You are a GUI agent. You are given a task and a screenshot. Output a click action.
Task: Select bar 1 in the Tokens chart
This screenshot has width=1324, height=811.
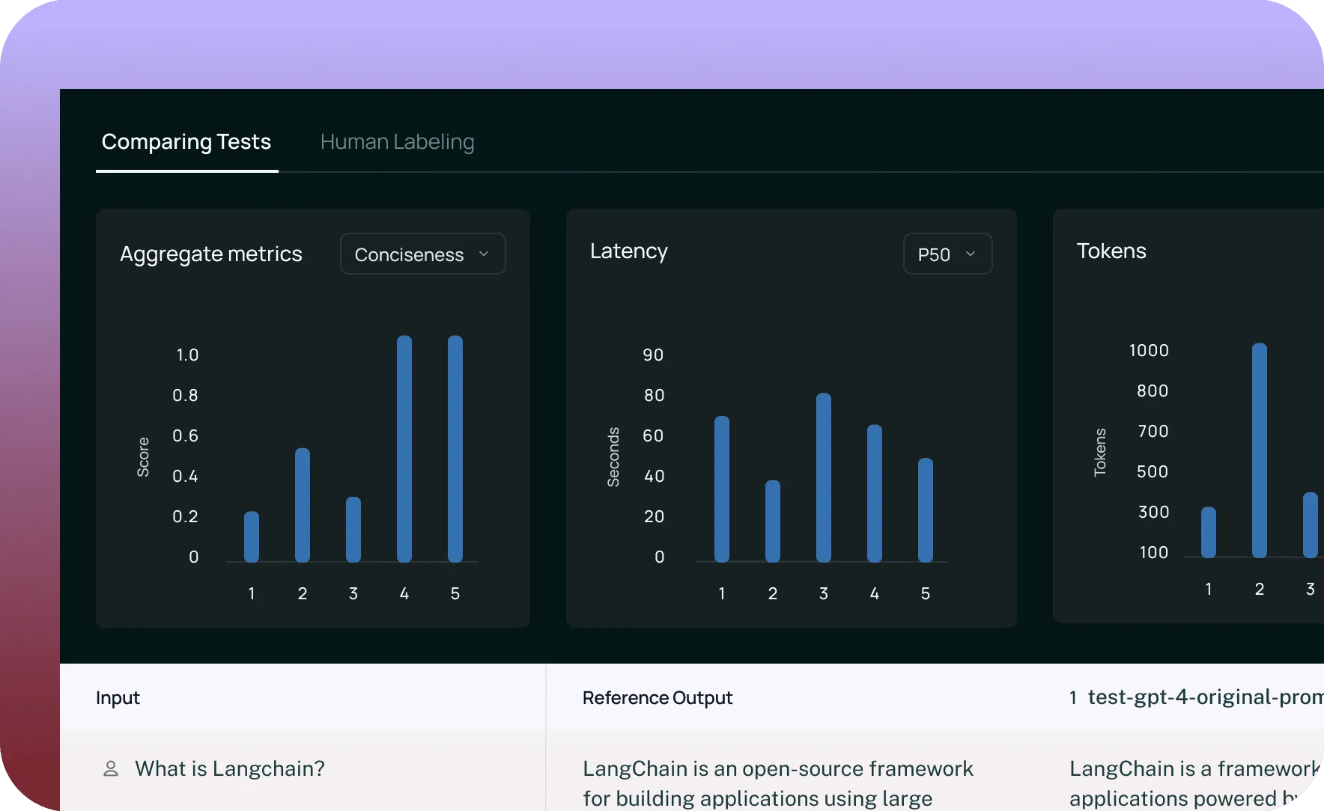tap(1209, 532)
